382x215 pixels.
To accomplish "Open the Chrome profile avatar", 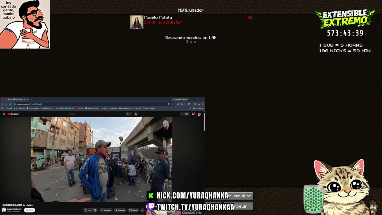I will 199,104.
